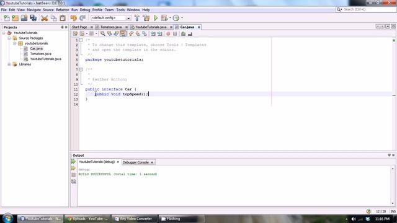The image size is (397, 223).
Task: Click the Build Project hammer icon
Action: [x=137, y=18]
